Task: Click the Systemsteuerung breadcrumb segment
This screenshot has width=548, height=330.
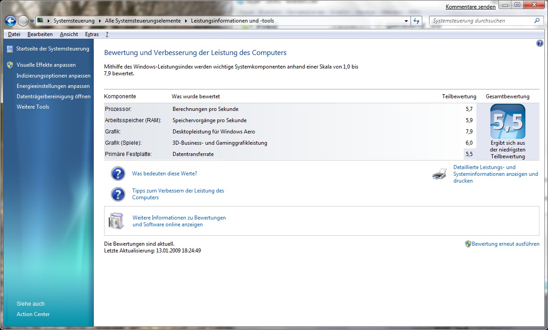Action: (74, 21)
